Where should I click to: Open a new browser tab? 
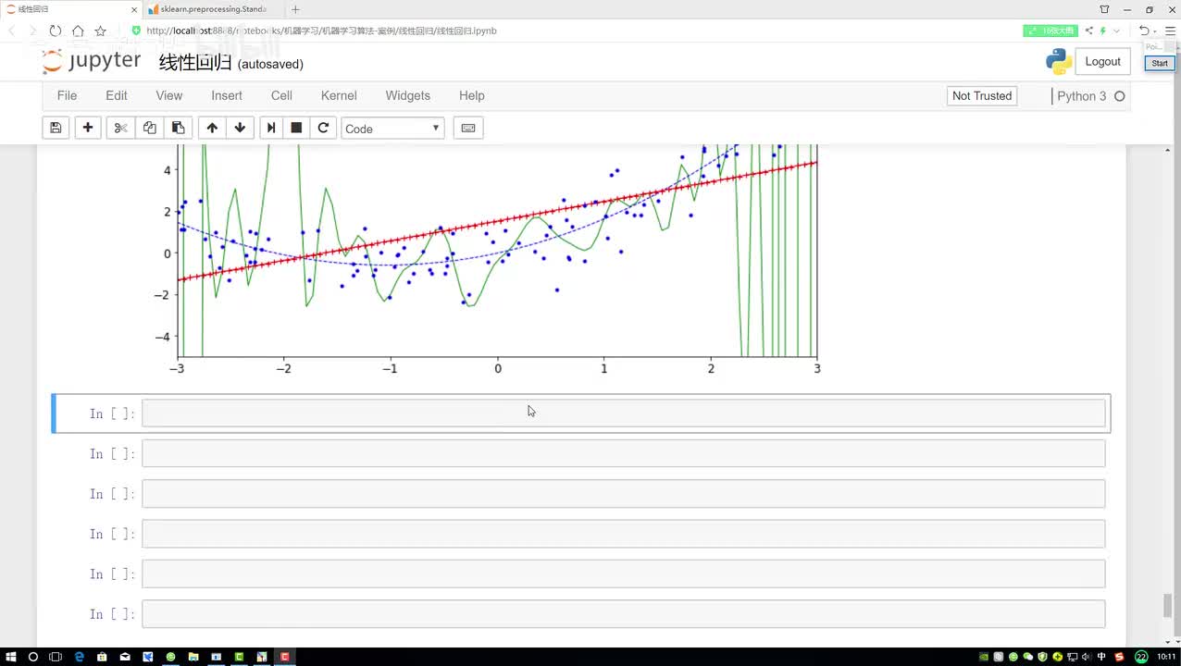(x=295, y=9)
